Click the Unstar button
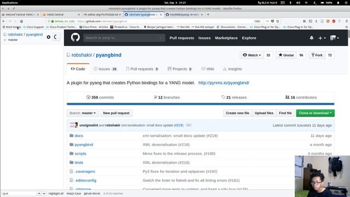The width and height of the screenshot is (350, 197). click(x=286, y=55)
